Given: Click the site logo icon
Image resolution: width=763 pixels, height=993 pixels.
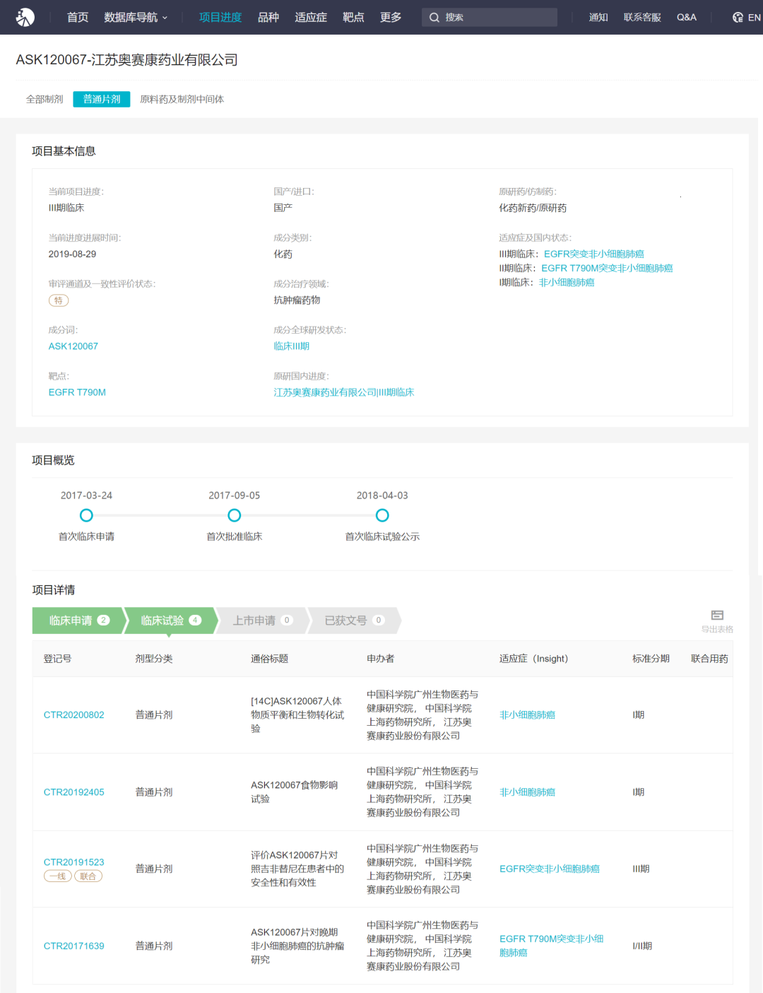Looking at the screenshot, I should pyautogui.click(x=25, y=17).
